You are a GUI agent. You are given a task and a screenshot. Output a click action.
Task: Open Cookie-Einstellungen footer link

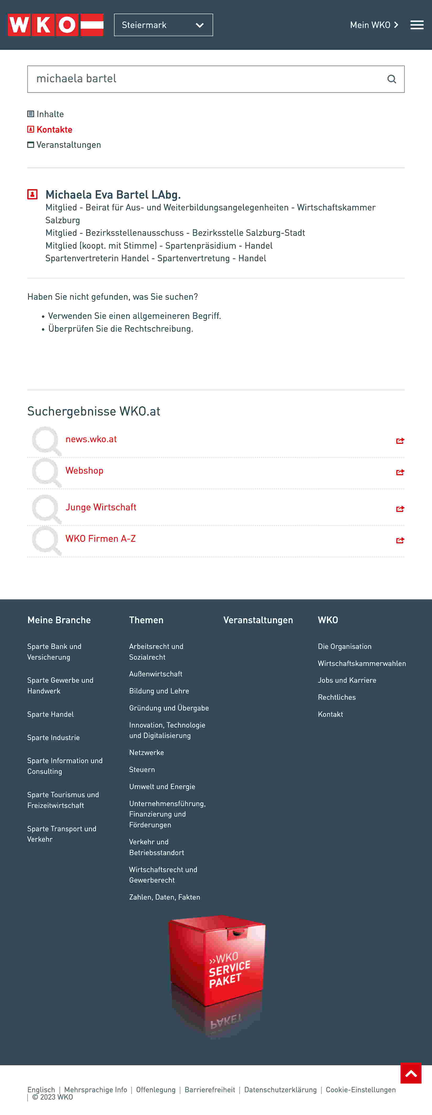tap(360, 1090)
